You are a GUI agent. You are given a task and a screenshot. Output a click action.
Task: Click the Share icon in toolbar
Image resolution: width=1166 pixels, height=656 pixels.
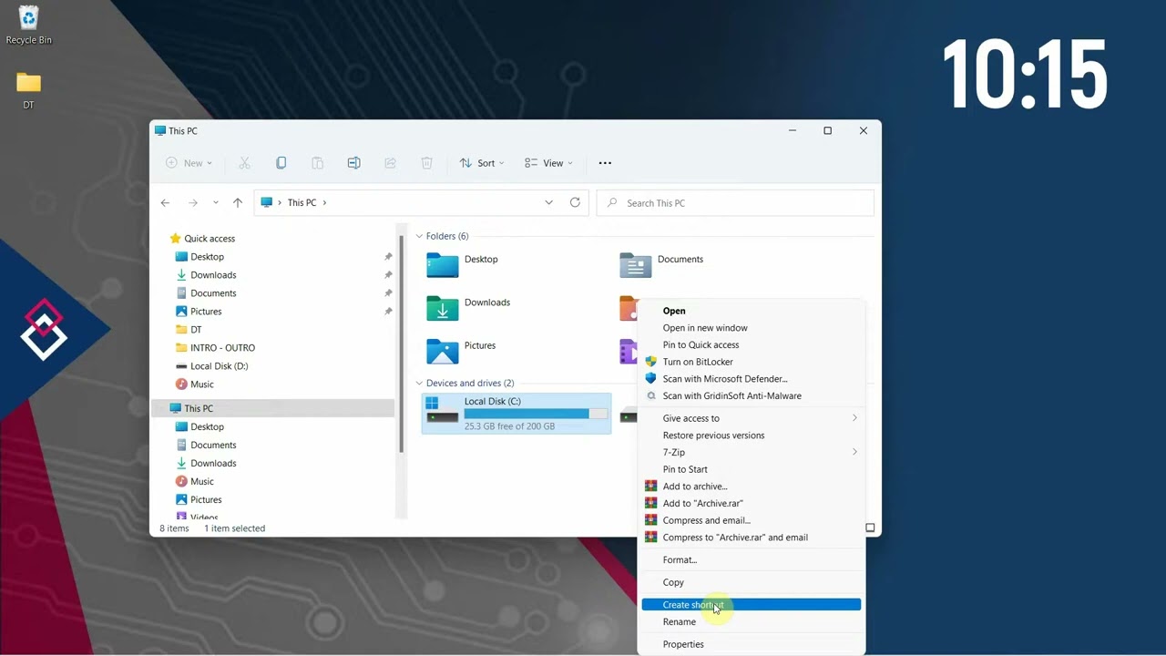[x=390, y=163]
